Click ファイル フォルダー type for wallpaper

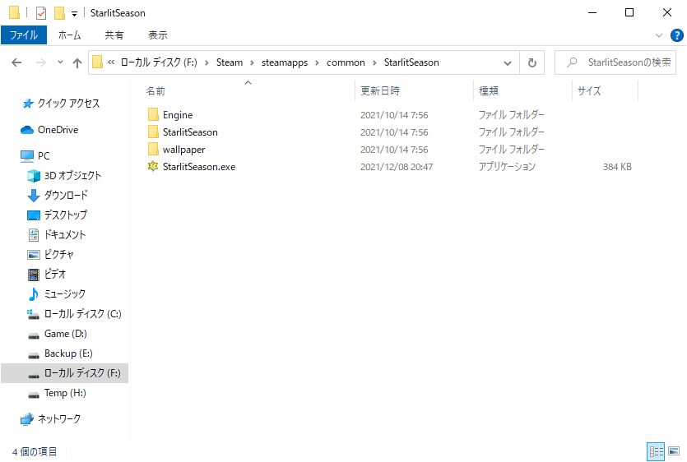pyautogui.click(x=511, y=150)
